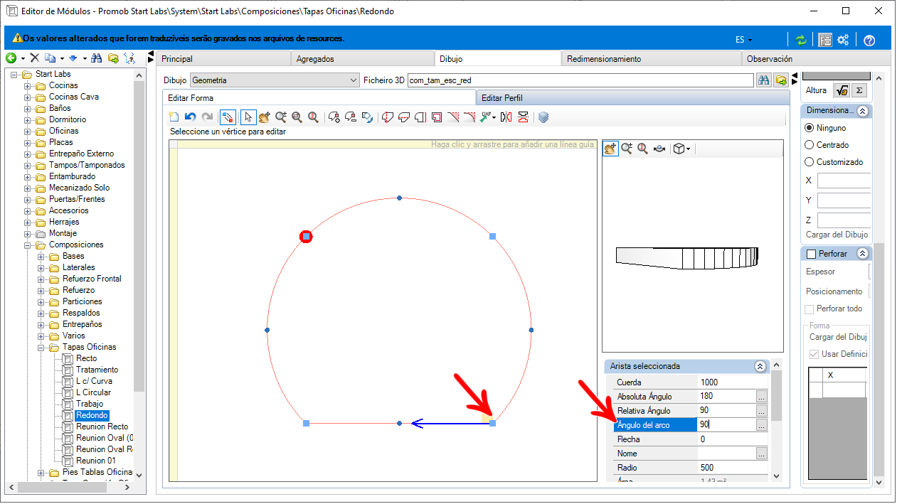Select the Customizado radio button
The image size is (902, 504).
[x=809, y=162]
